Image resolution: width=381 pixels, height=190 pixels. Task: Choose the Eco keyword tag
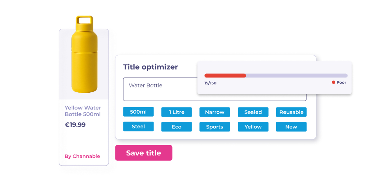coord(176,127)
